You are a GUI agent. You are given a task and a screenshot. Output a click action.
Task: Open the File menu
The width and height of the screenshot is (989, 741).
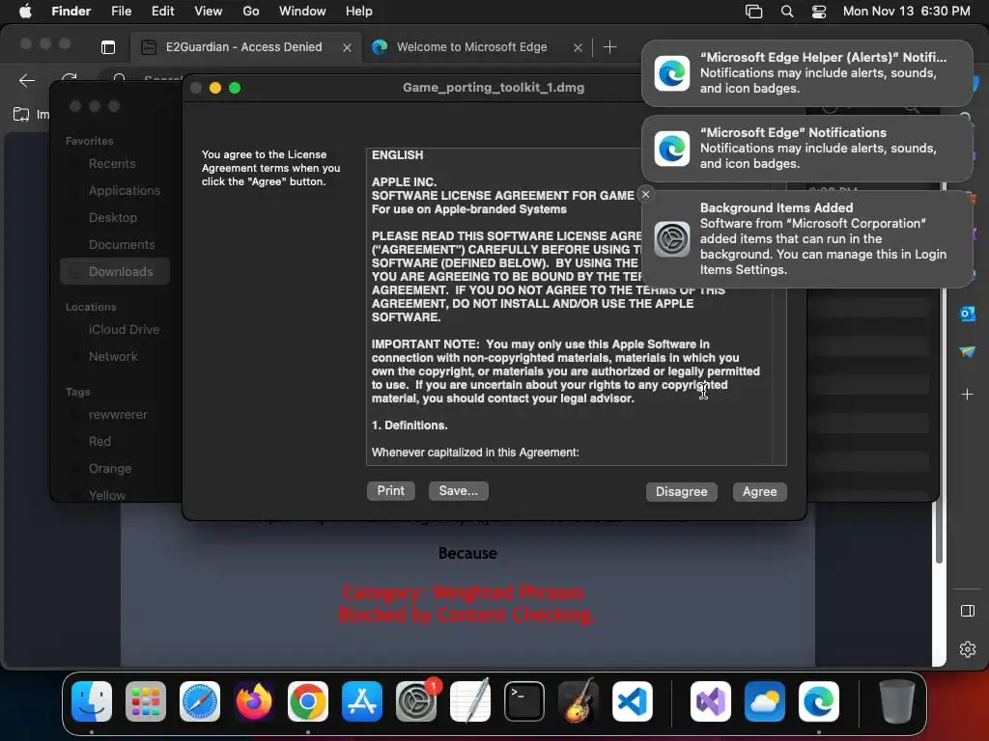(x=121, y=12)
